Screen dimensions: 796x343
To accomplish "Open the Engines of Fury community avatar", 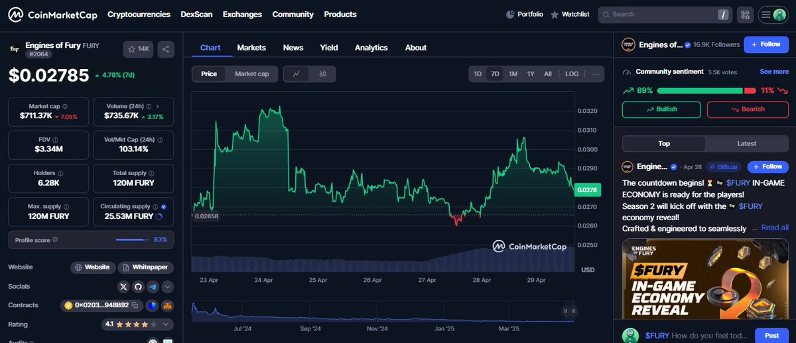I will tap(629, 44).
